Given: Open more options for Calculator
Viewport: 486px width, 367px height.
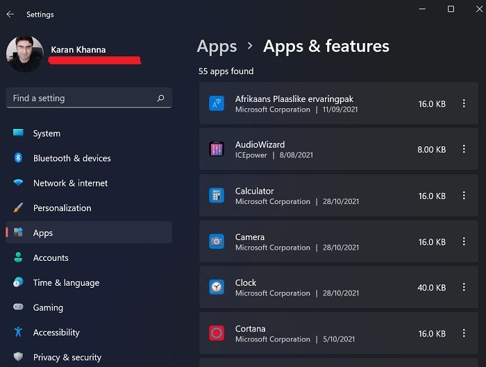Looking at the screenshot, I should [464, 196].
